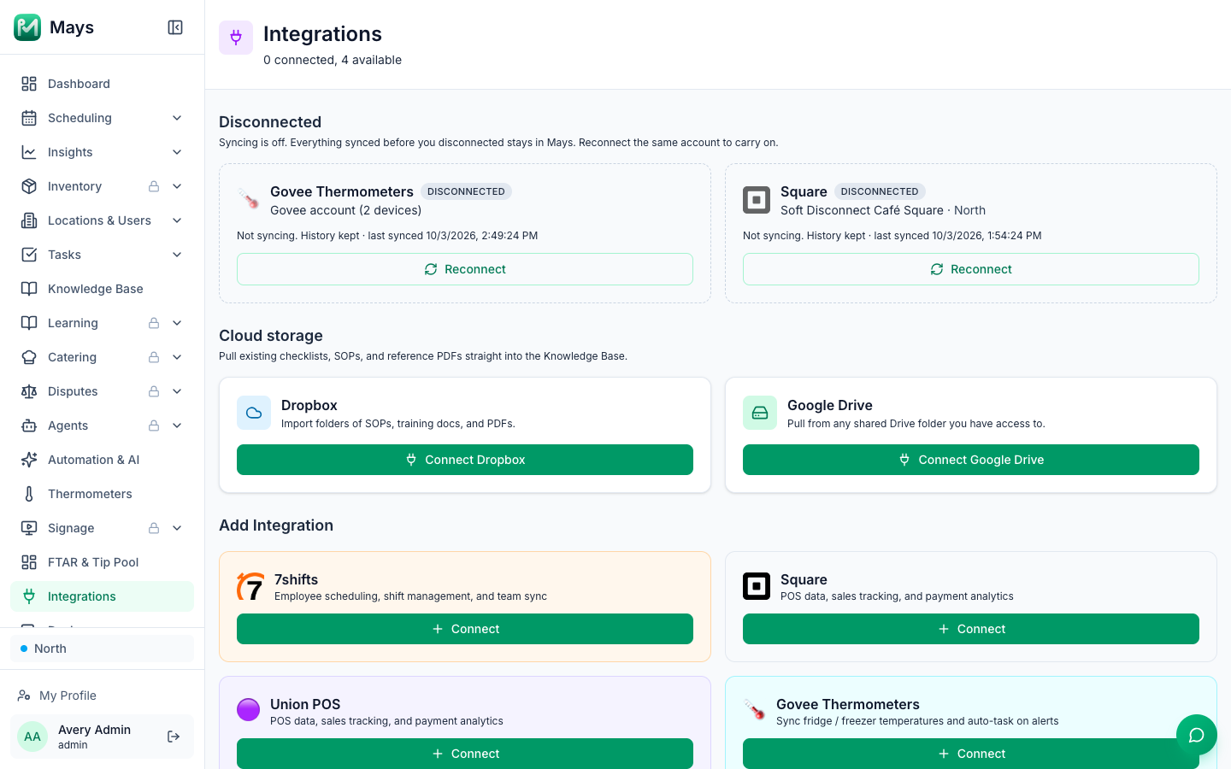Image resolution: width=1231 pixels, height=769 pixels.
Task: Click the Disputes scales icon
Action: [29, 391]
